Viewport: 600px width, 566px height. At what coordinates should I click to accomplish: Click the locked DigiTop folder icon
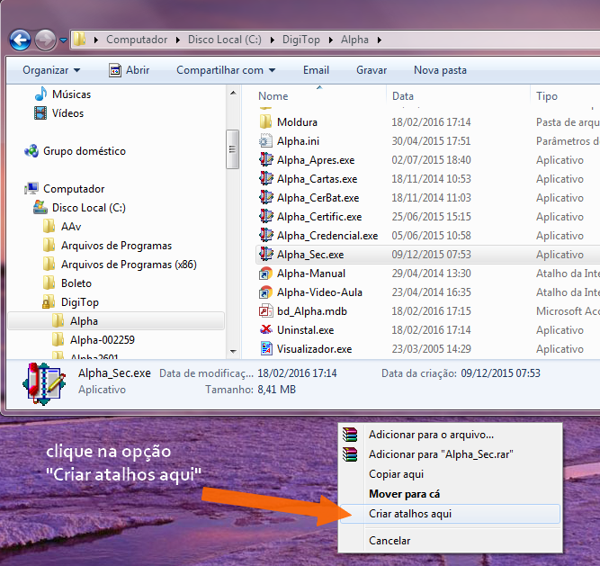tap(49, 302)
